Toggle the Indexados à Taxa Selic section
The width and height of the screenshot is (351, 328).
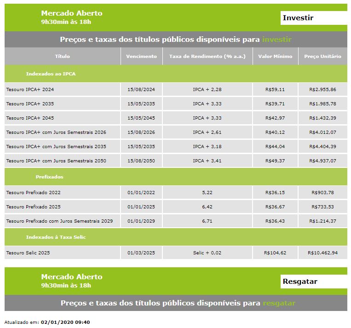click(56, 237)
